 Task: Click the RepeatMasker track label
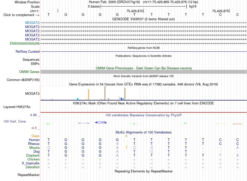point(29,175)
